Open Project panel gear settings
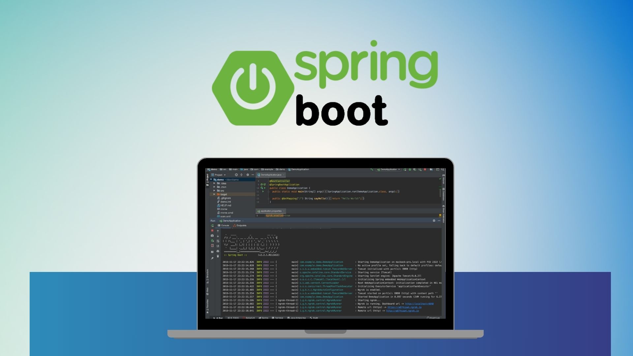 [248, 175]
